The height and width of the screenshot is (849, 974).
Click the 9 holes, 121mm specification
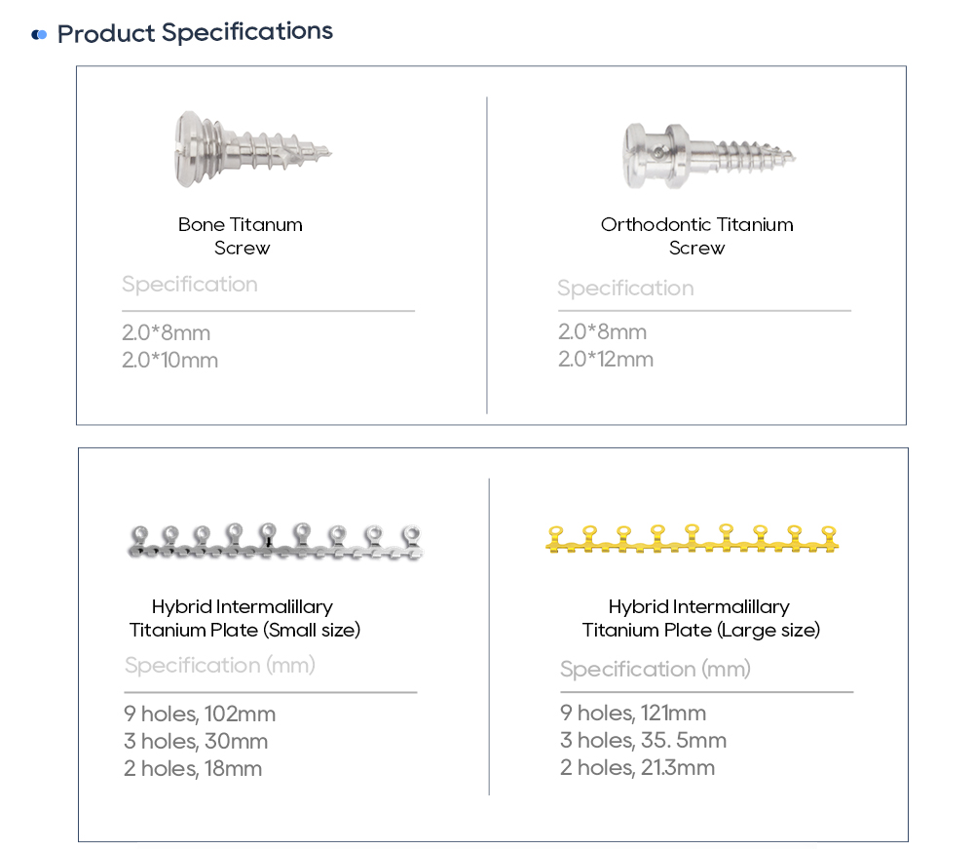pyautogui.click(x=633, y=713)
